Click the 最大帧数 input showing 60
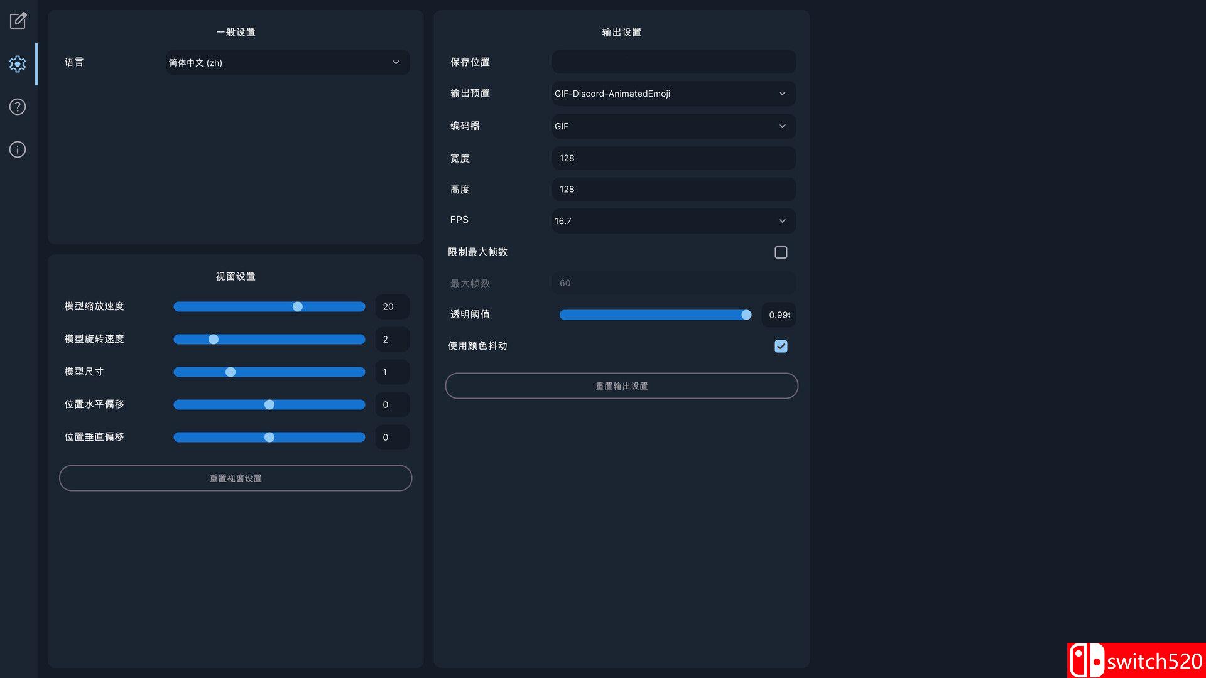The width and height of the screenshot is (1206, 678). pyautogui.click(x=673, y=283)
